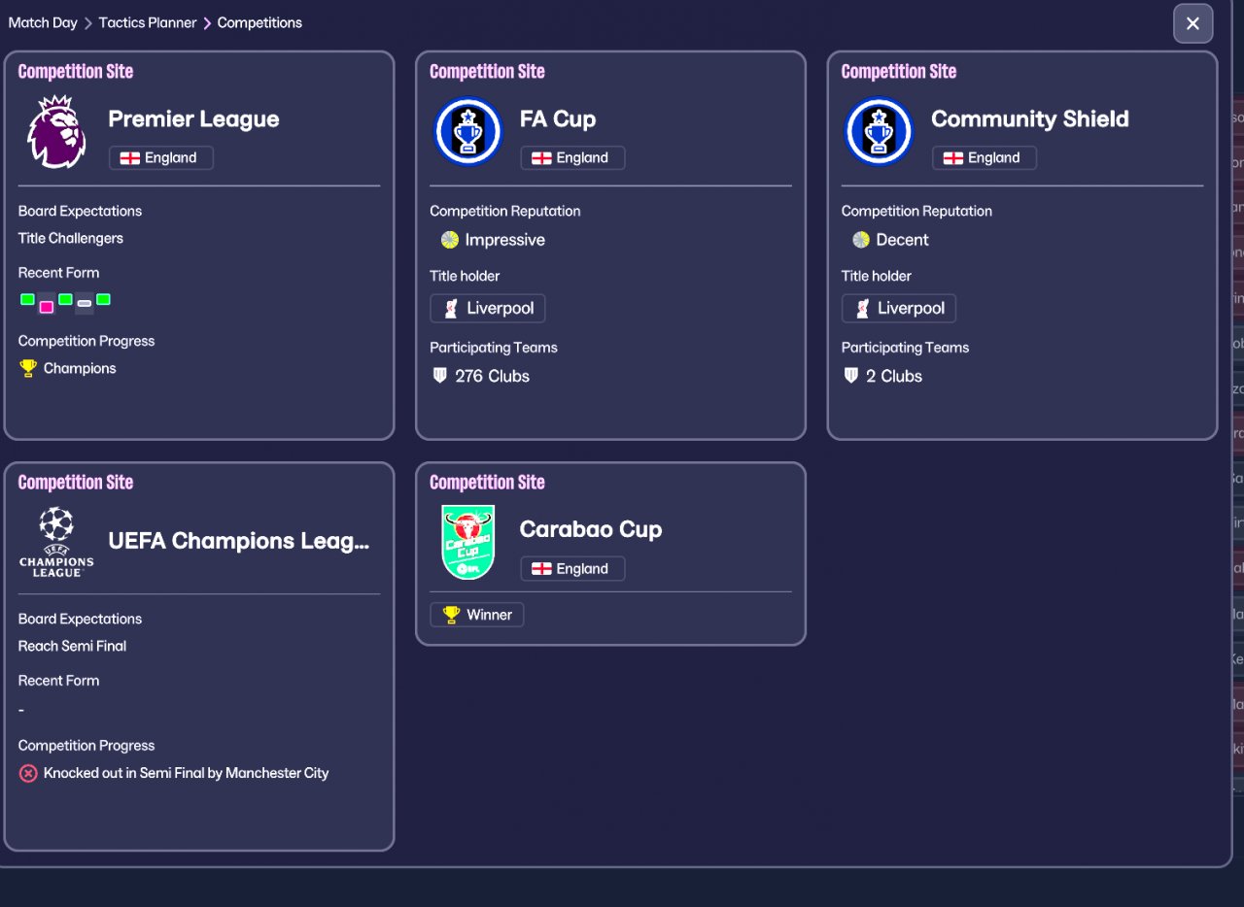Open Liverpool as FA Cup title holder
The image size is (1244, 907).
click(x=488, y=309)
